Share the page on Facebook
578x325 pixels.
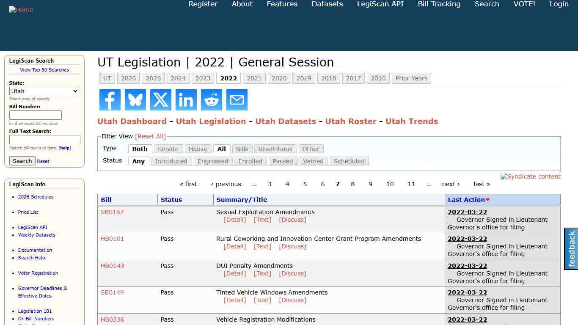point(110,100)
